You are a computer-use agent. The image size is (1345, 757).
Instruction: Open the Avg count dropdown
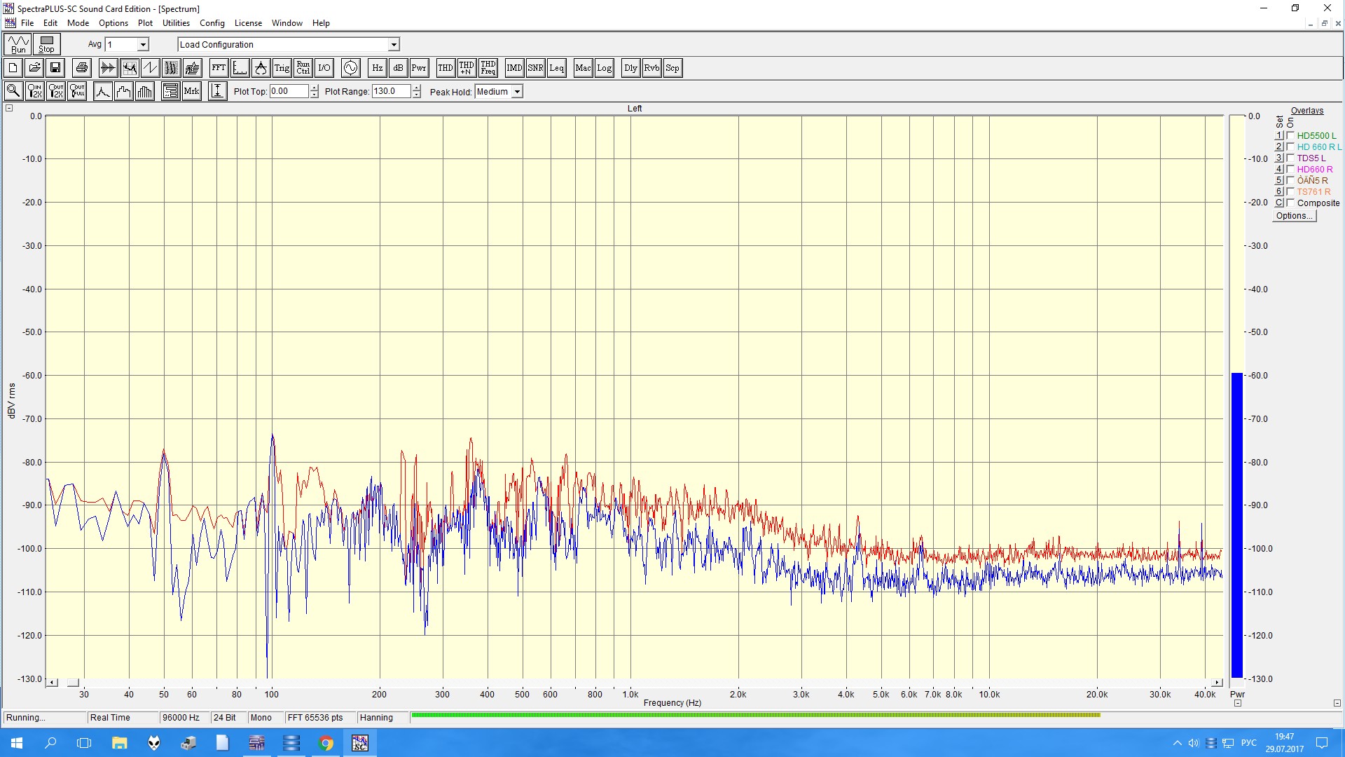point(143,45)
